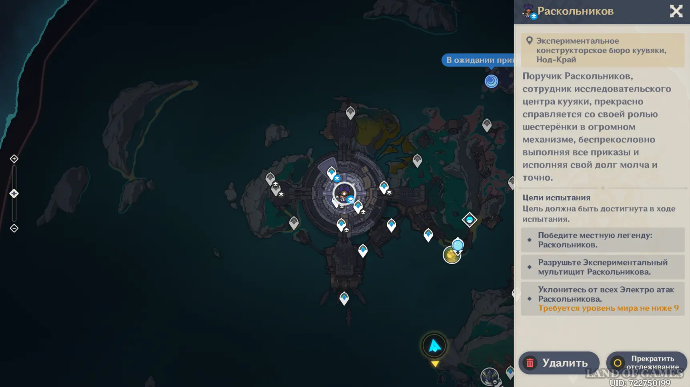Click the golden round marker on the shore
This screenshot has width=690, height=387.
click(x=451, y=255)
